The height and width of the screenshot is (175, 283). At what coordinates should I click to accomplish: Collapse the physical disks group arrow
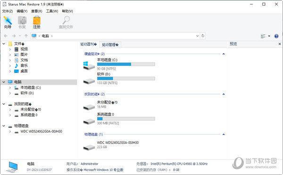click(224, 135)
